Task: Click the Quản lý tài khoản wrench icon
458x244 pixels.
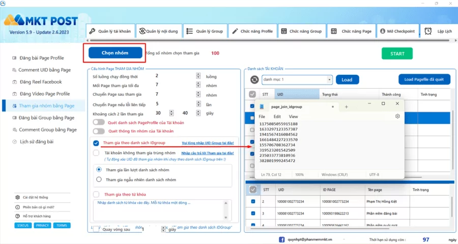Action: 92,31
